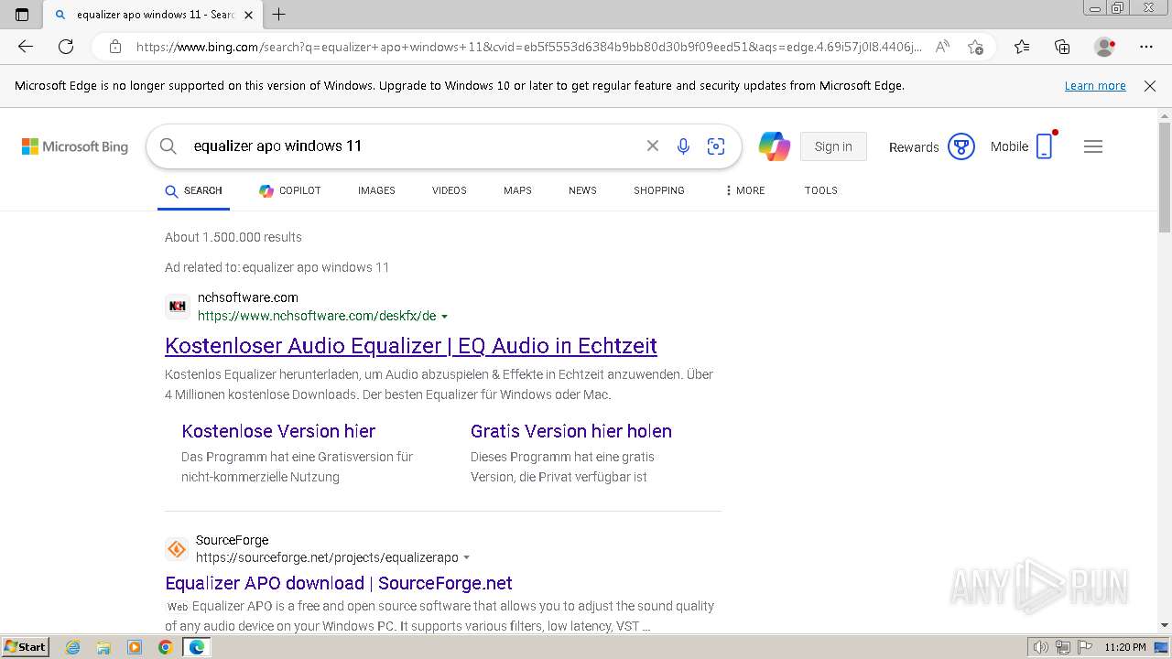
Task: Expand the MORE search categories menu
Action: [x=744, y=190]
